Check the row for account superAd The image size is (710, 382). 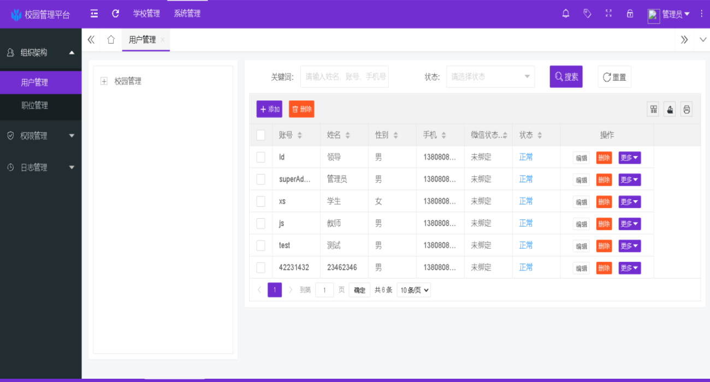[x=261, y=179]
